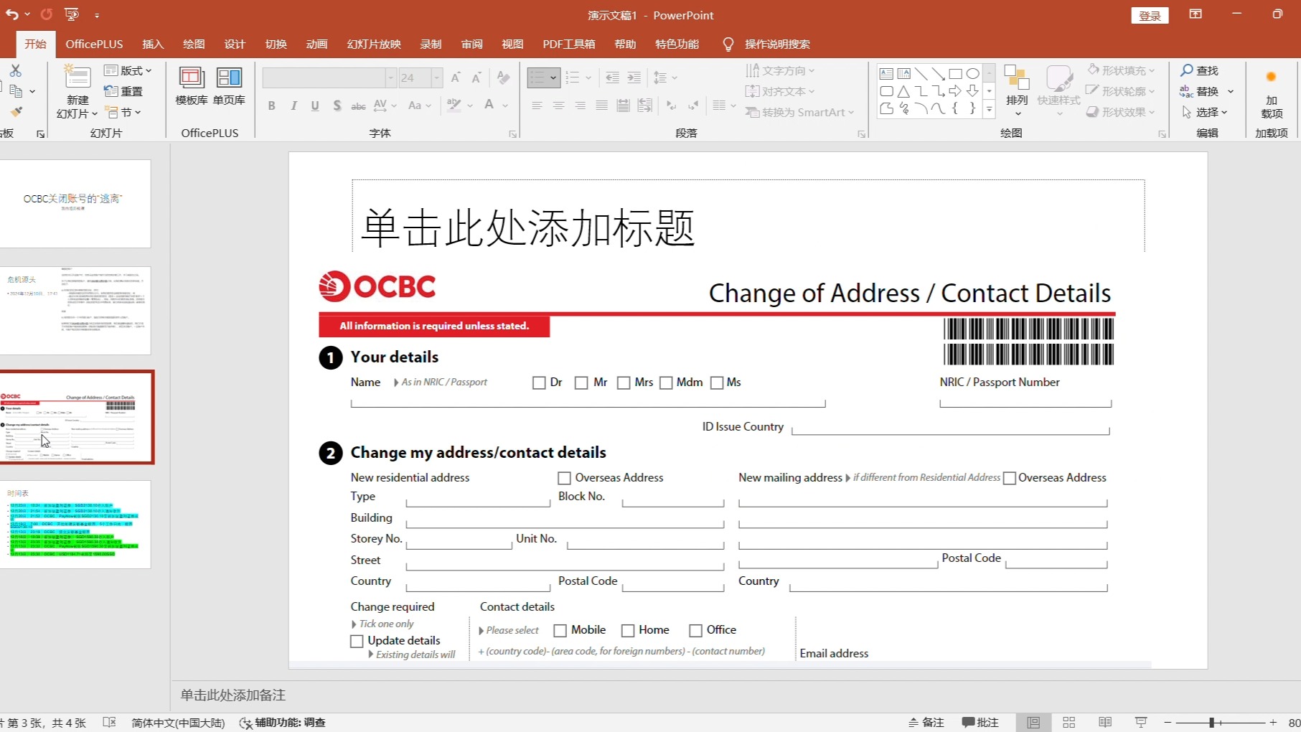Open the Animations (动画) ribbon tab
The image size is (1301, 732).
click(316, 44)
